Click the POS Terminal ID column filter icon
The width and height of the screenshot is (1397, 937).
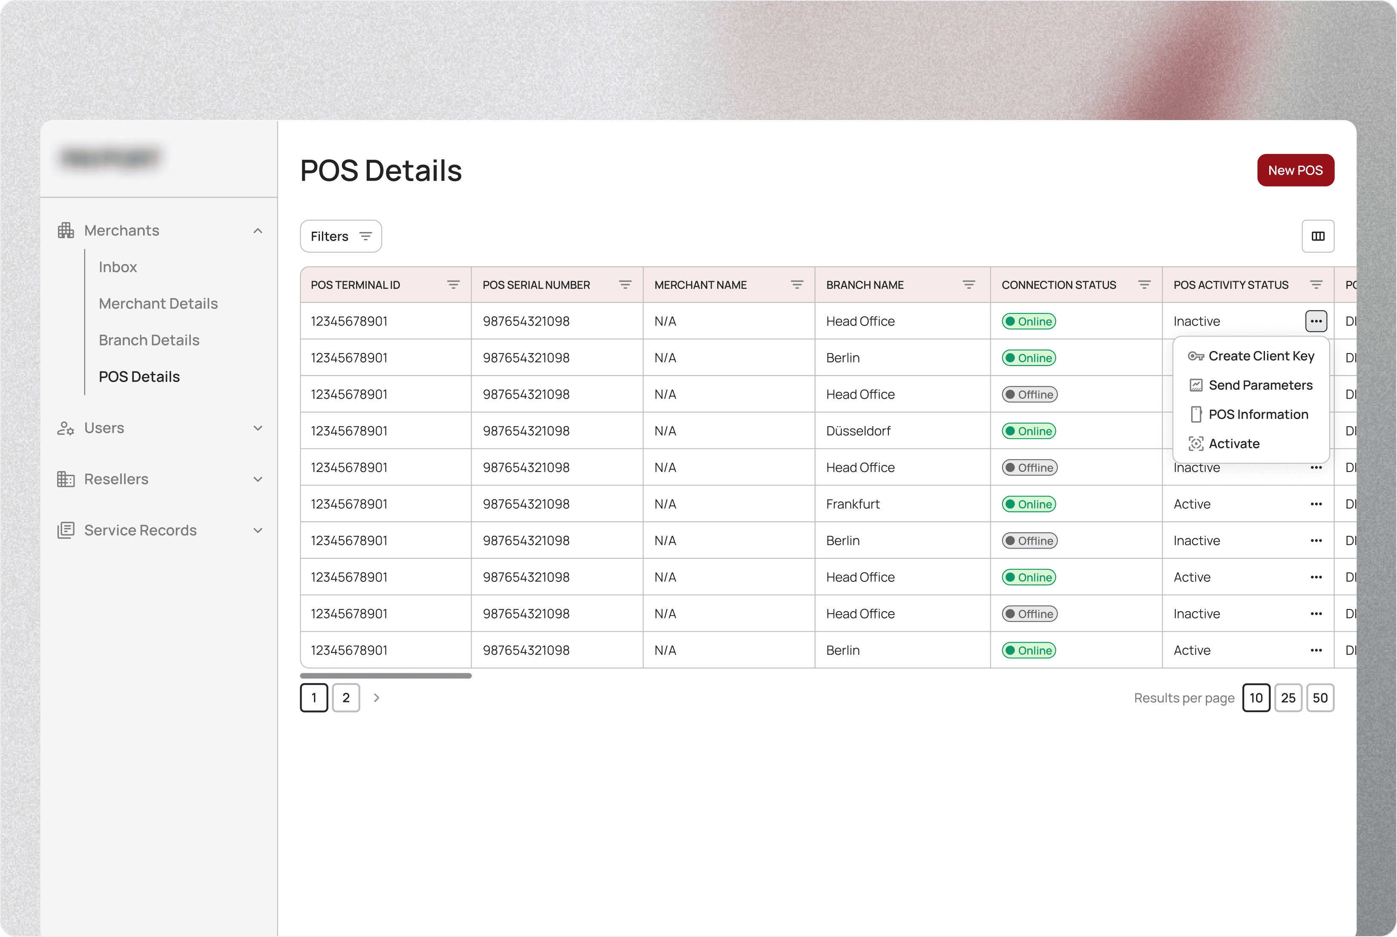point(453,285)
